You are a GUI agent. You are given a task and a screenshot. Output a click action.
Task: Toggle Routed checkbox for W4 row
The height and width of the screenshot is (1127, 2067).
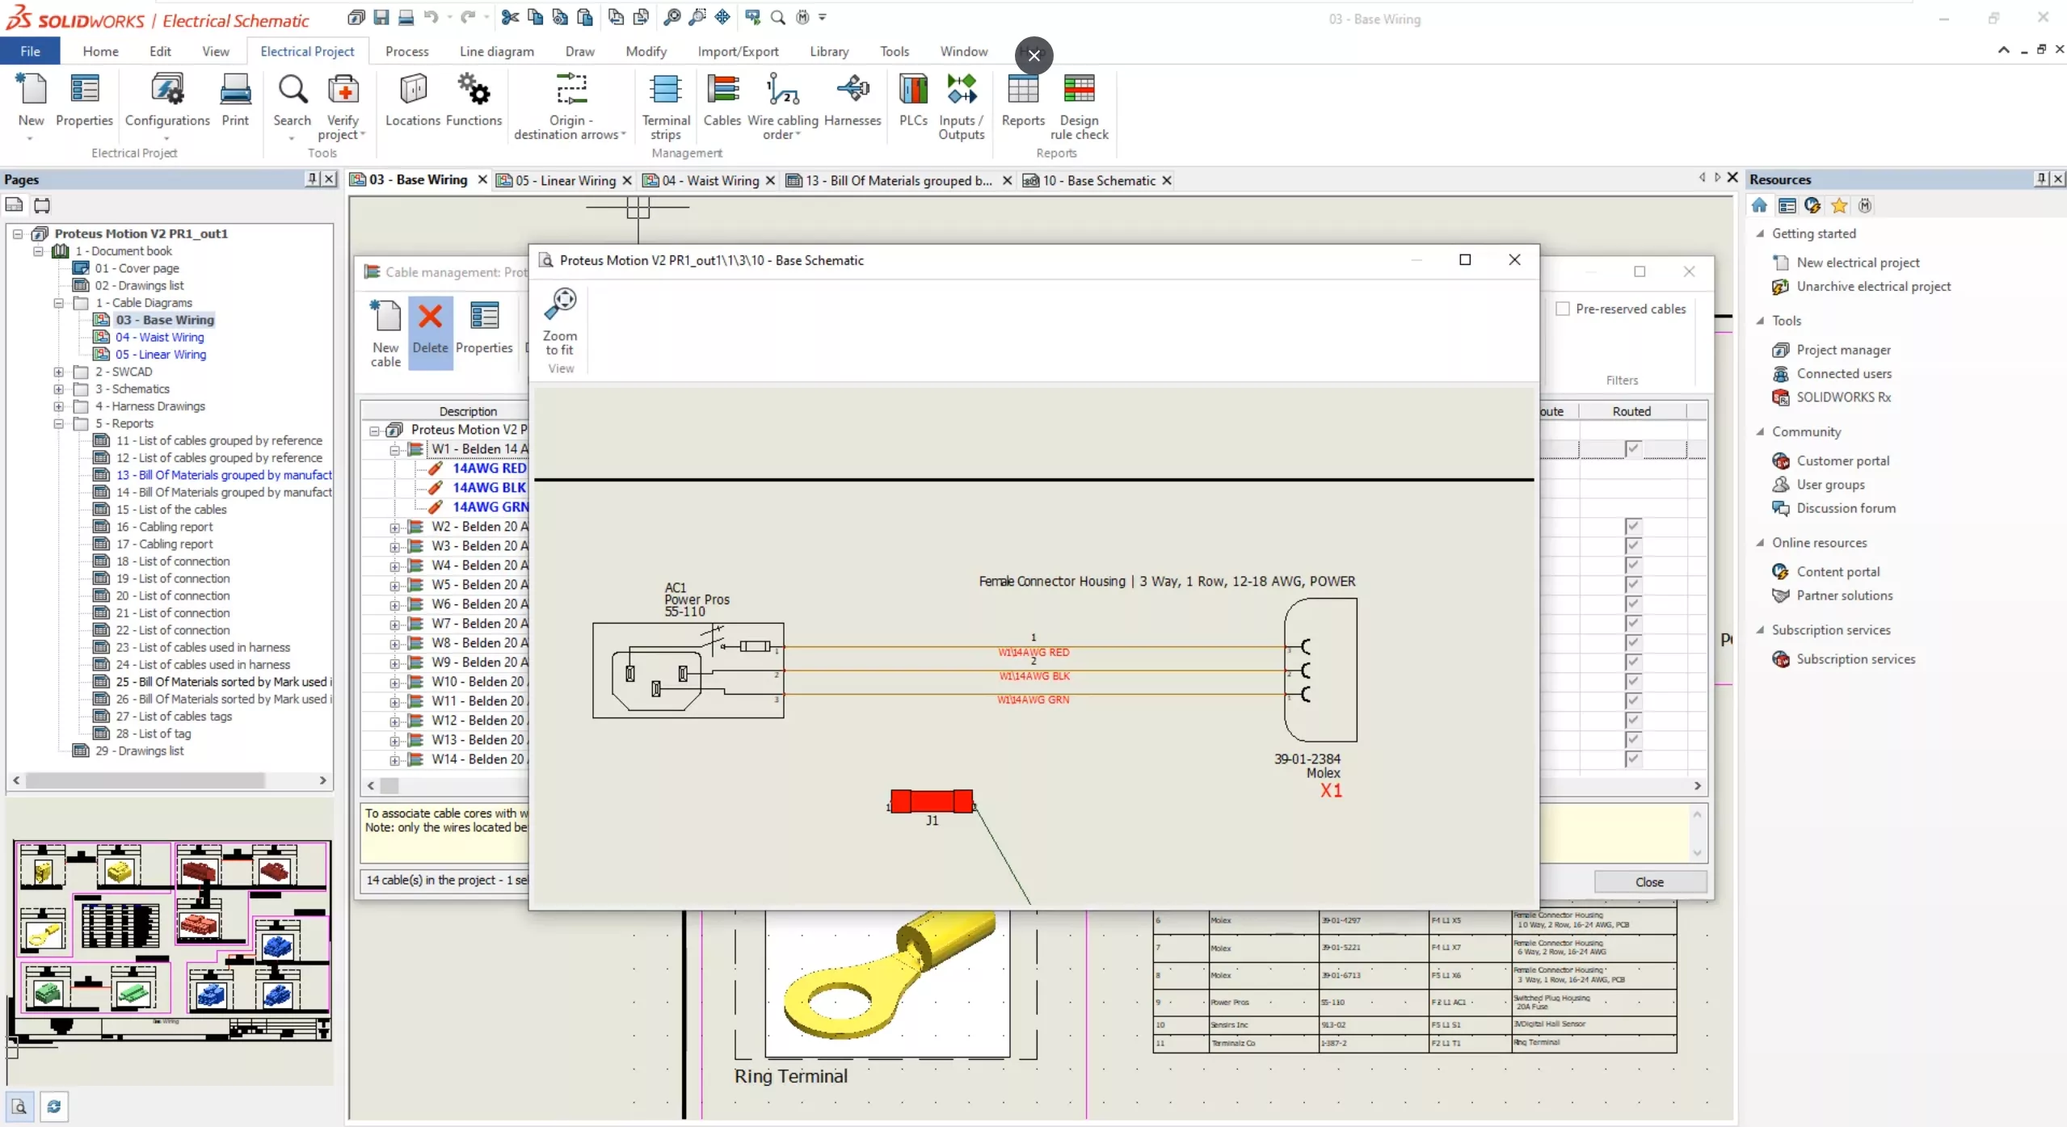[x=1632, y=565]
